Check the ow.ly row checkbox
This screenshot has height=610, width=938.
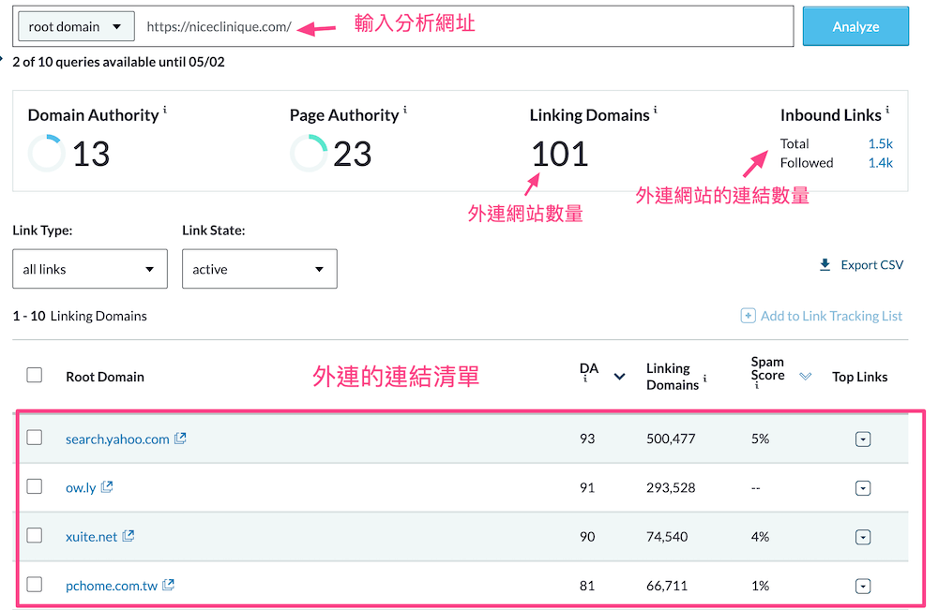pos(35,486)
